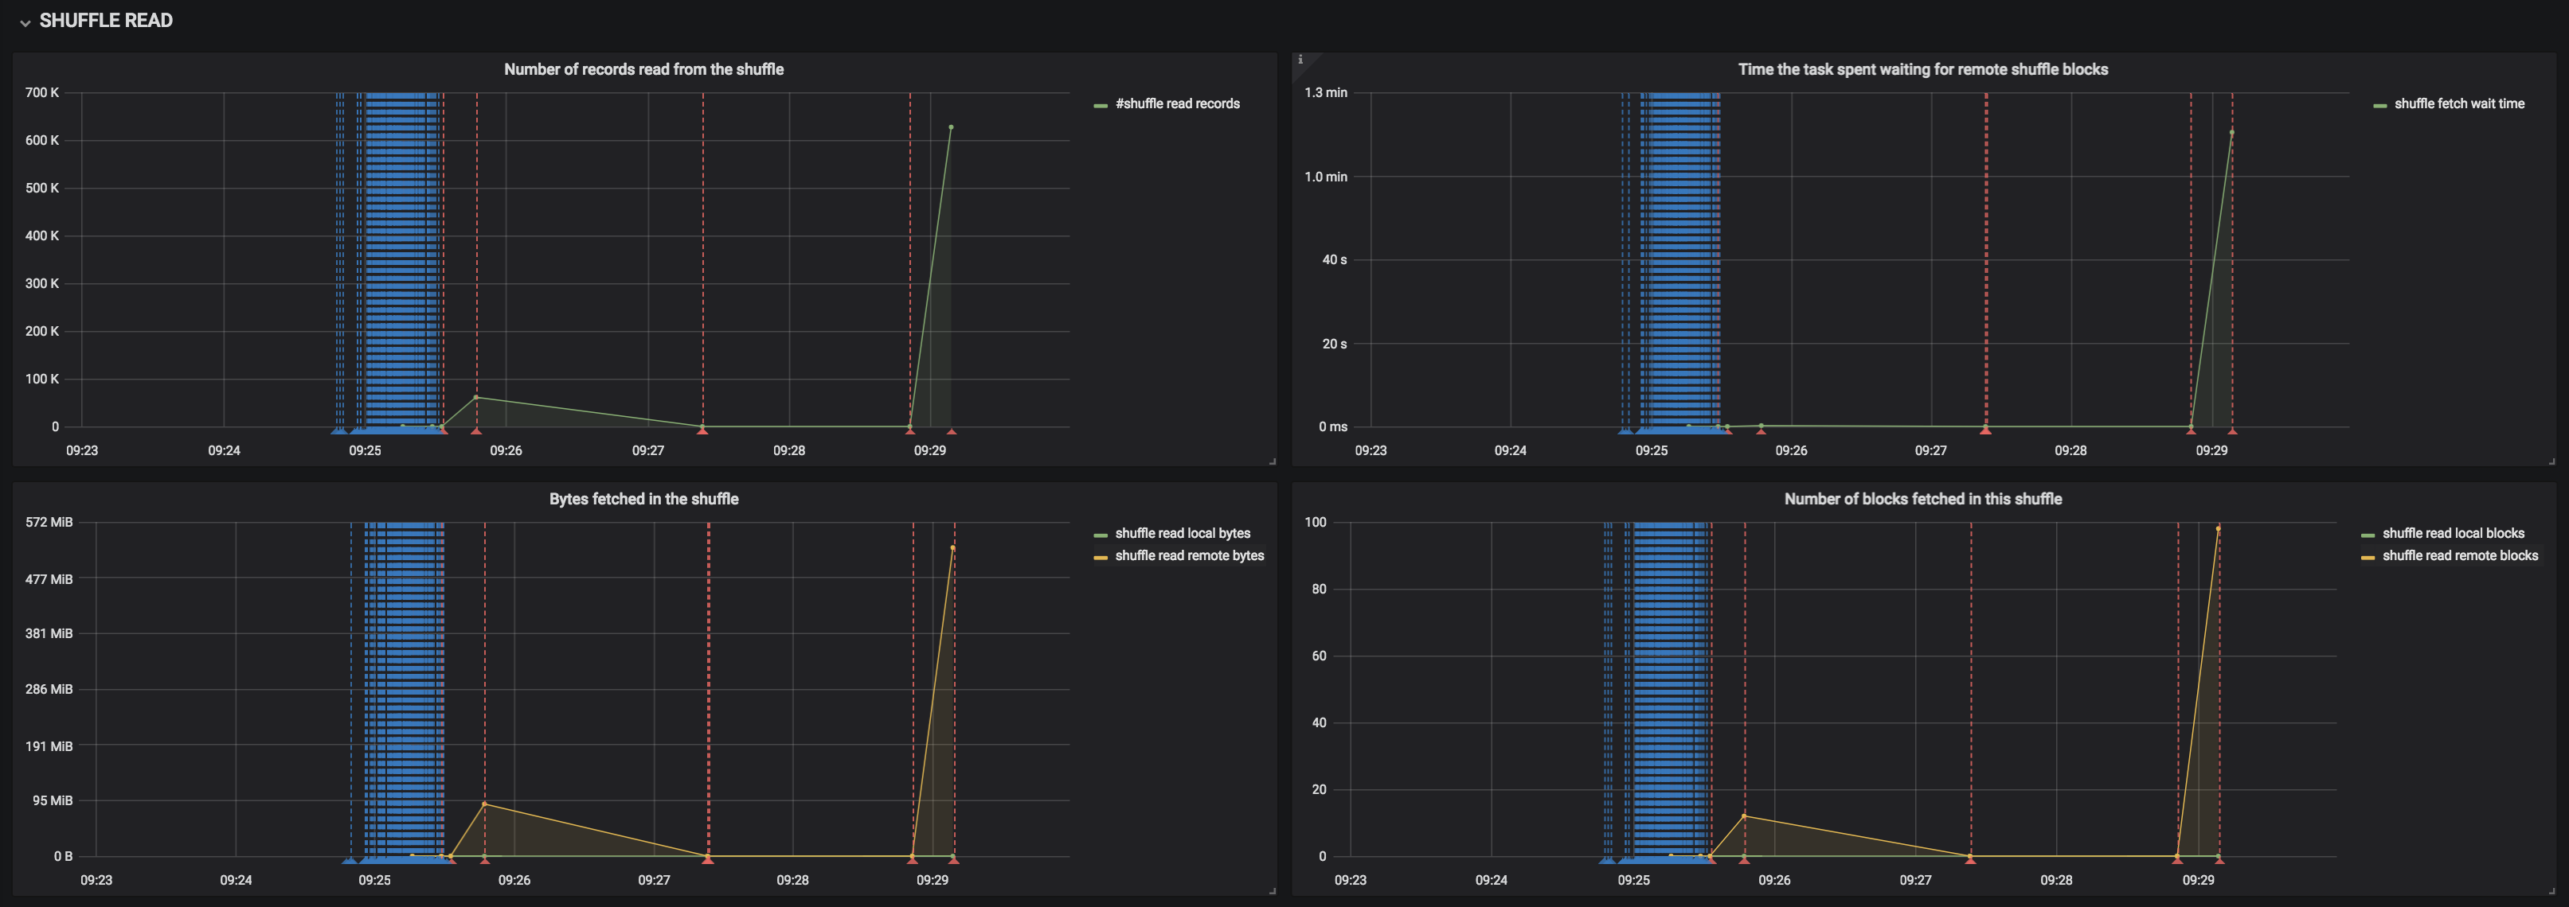
Task: Isolate the 'shuffle read remote bytes' legend series
Action: (1189, 555)
